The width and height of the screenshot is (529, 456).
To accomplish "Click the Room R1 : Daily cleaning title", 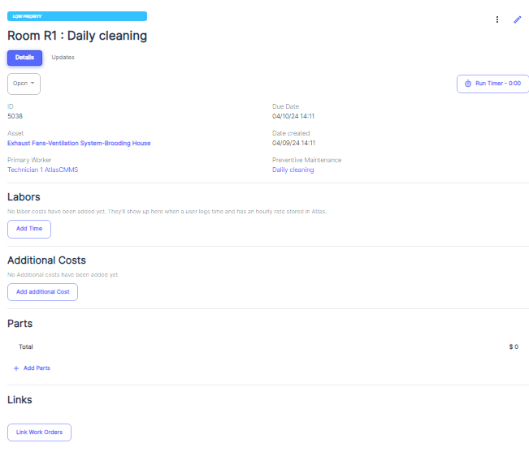I will pos(77,36).
